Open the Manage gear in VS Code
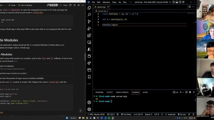The width and height of the screenshot is (214, 120). [x=89, y=109]
